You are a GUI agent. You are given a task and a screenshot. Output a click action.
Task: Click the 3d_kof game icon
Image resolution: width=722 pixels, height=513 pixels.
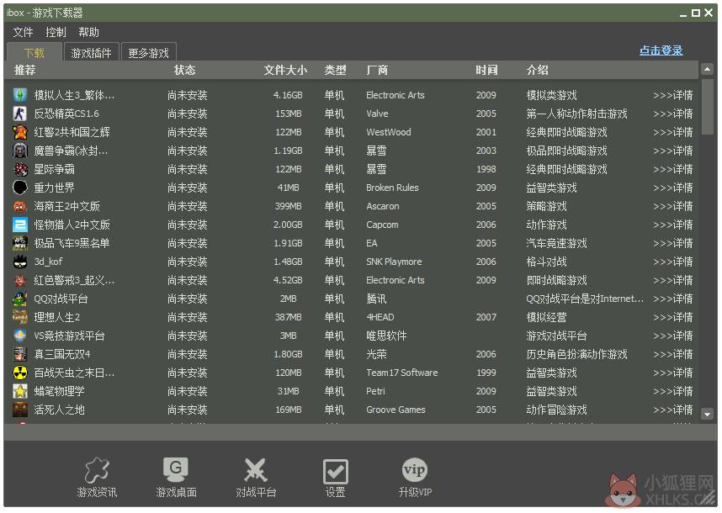pos(20,262)
